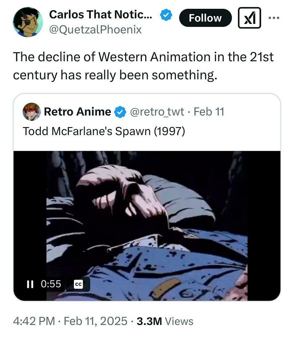Click the Feb 11 timestamp link

209,111
